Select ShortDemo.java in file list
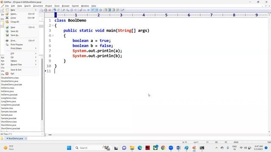Image resolution: width=271 pixels, height=152 pixels. coord(8,125)
